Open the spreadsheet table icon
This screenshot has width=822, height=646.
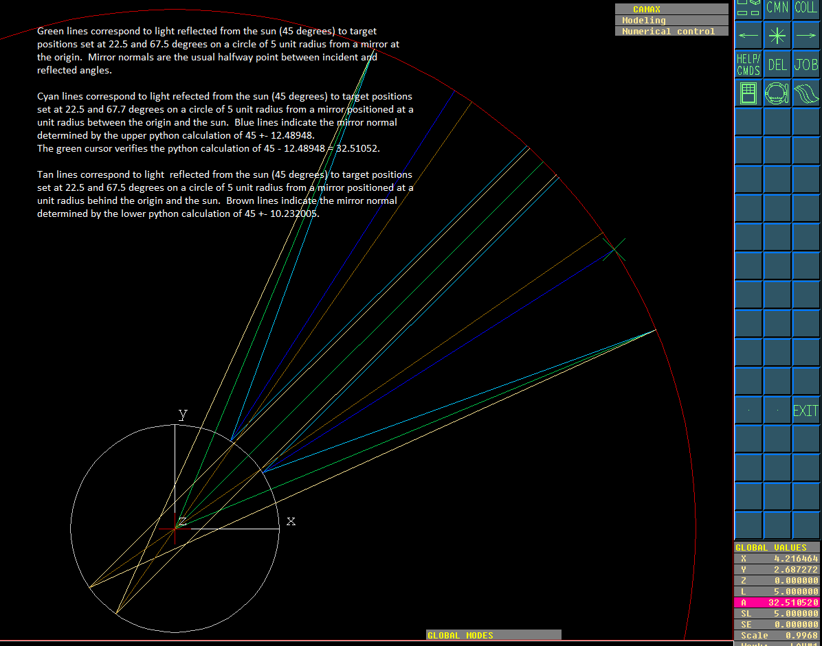tap(748, 92)
